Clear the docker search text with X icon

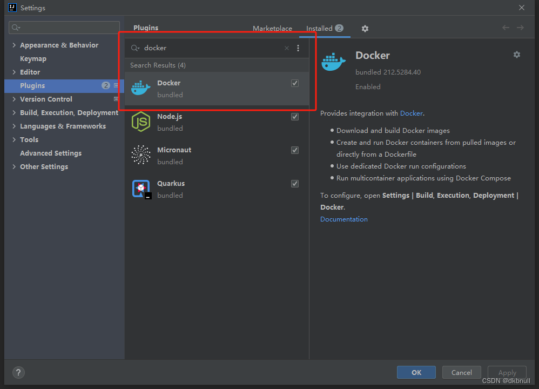[287, 48]
